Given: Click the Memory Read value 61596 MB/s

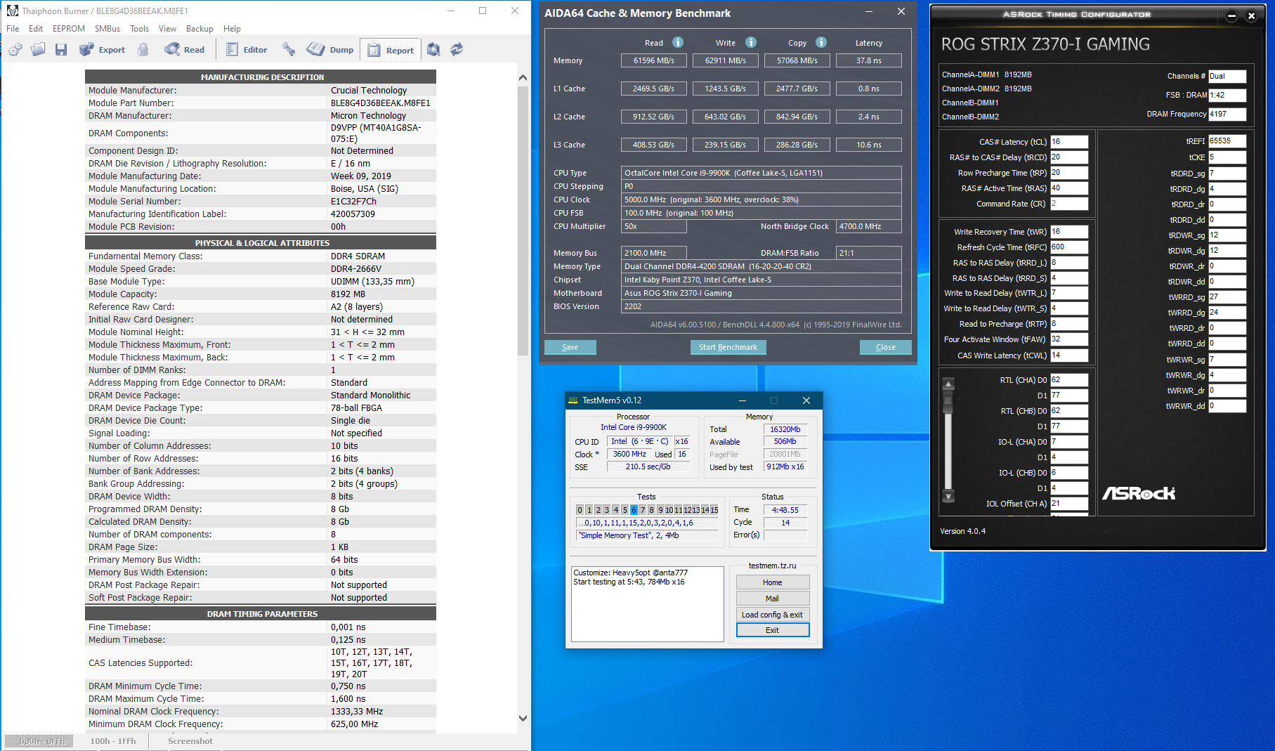Looking at the screenshot, I should (653, 60).
